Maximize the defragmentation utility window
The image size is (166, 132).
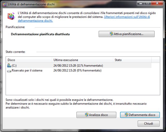(x=148, y=3)
